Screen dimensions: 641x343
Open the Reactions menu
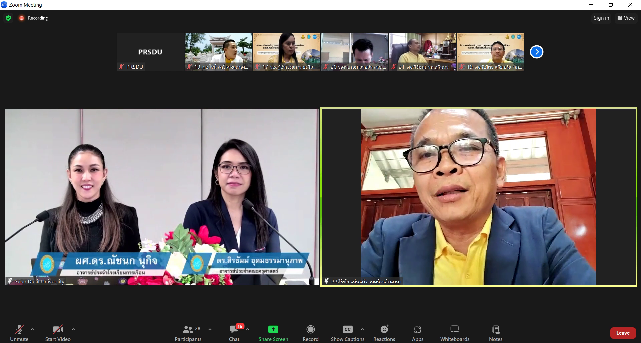tap(384, 333)
